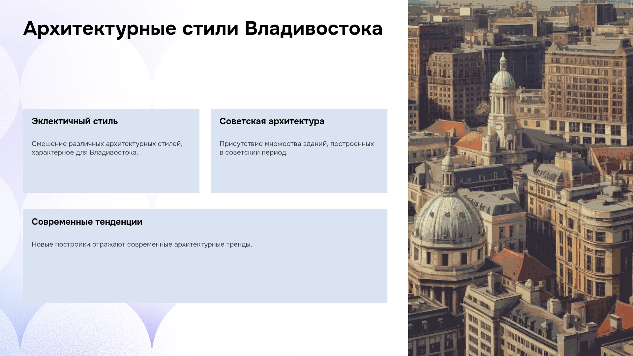
Task: Click the city architecture photo
Action: tap(521, 178)
